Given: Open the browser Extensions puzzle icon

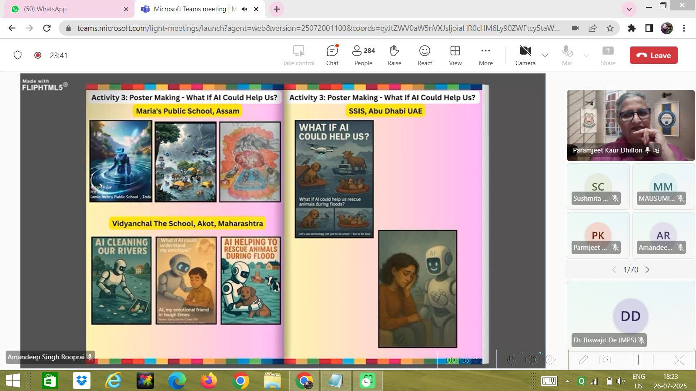Looking at the screenshot, I should point(632,28).
